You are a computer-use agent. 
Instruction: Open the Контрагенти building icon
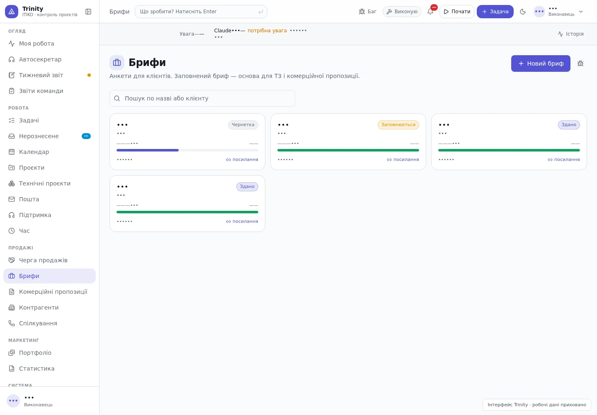coord(12,308)
